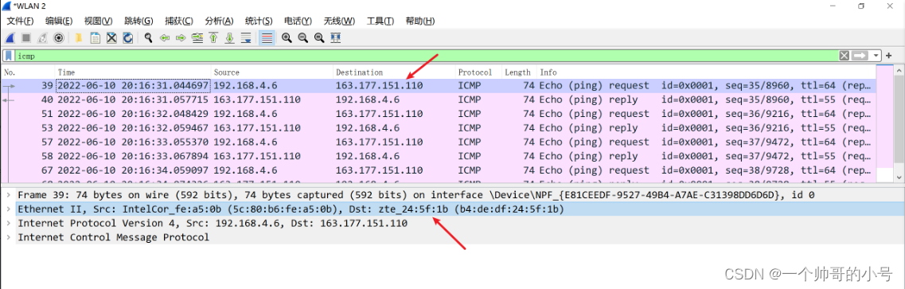Start capturing packets with the shark fin icon
This screenshot has width=905, height=289.
tap(10, 38)
